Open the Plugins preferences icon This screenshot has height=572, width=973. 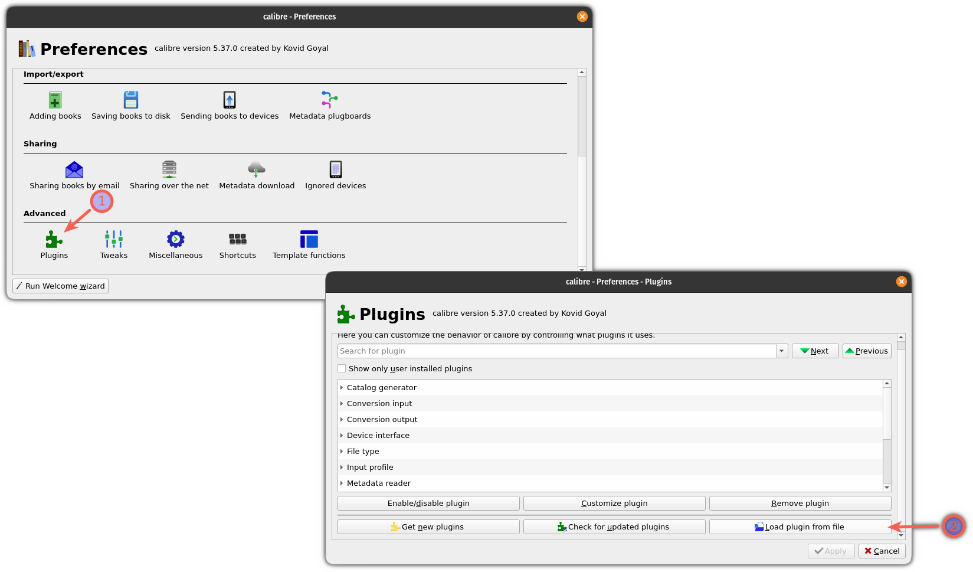pos(54,239)
